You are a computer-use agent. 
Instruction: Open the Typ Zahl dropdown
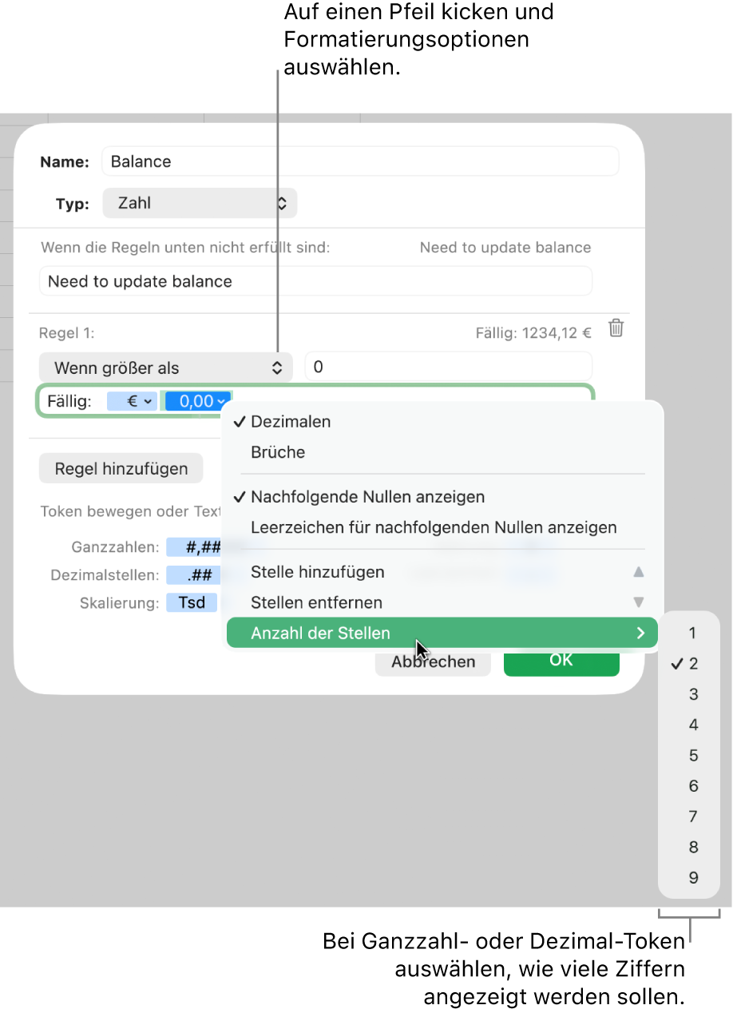200,203
